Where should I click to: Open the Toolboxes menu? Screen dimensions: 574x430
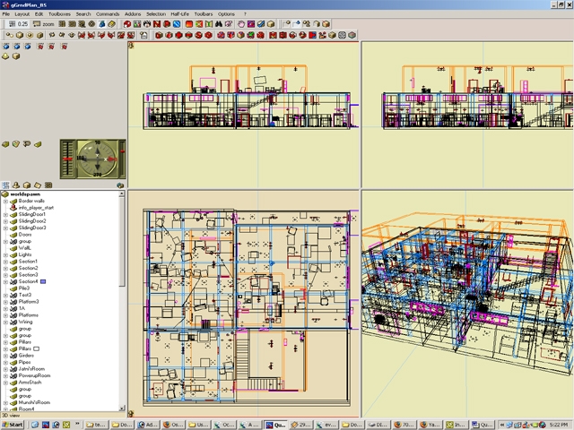point(59,14)
